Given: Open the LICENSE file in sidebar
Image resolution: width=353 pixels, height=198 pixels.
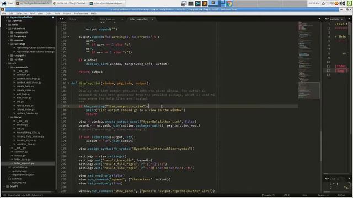Looking at the screenshot, I should 17,179.
